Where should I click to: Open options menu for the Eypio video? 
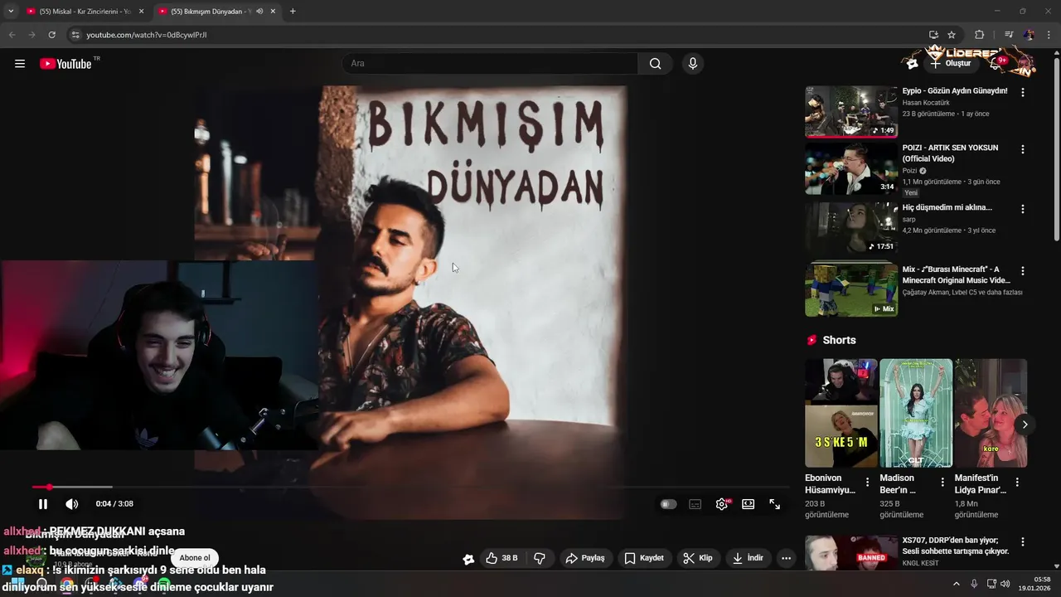tap(1023, 92)
